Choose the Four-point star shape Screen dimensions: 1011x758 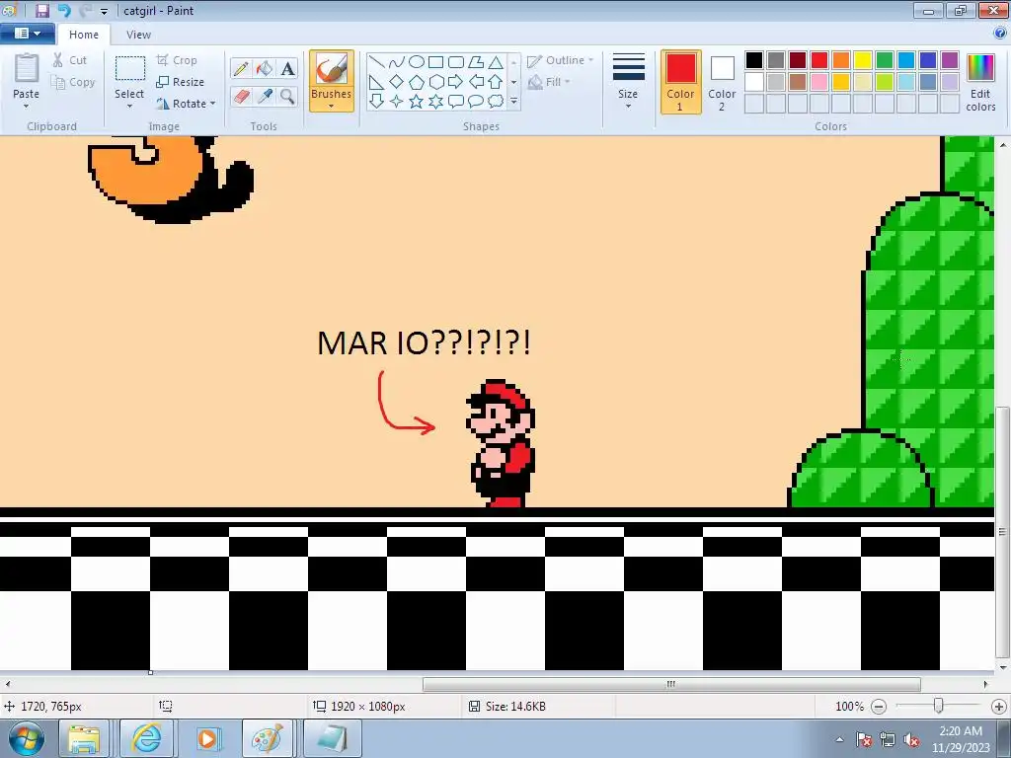pyautogui.click(x=397, y=102)
